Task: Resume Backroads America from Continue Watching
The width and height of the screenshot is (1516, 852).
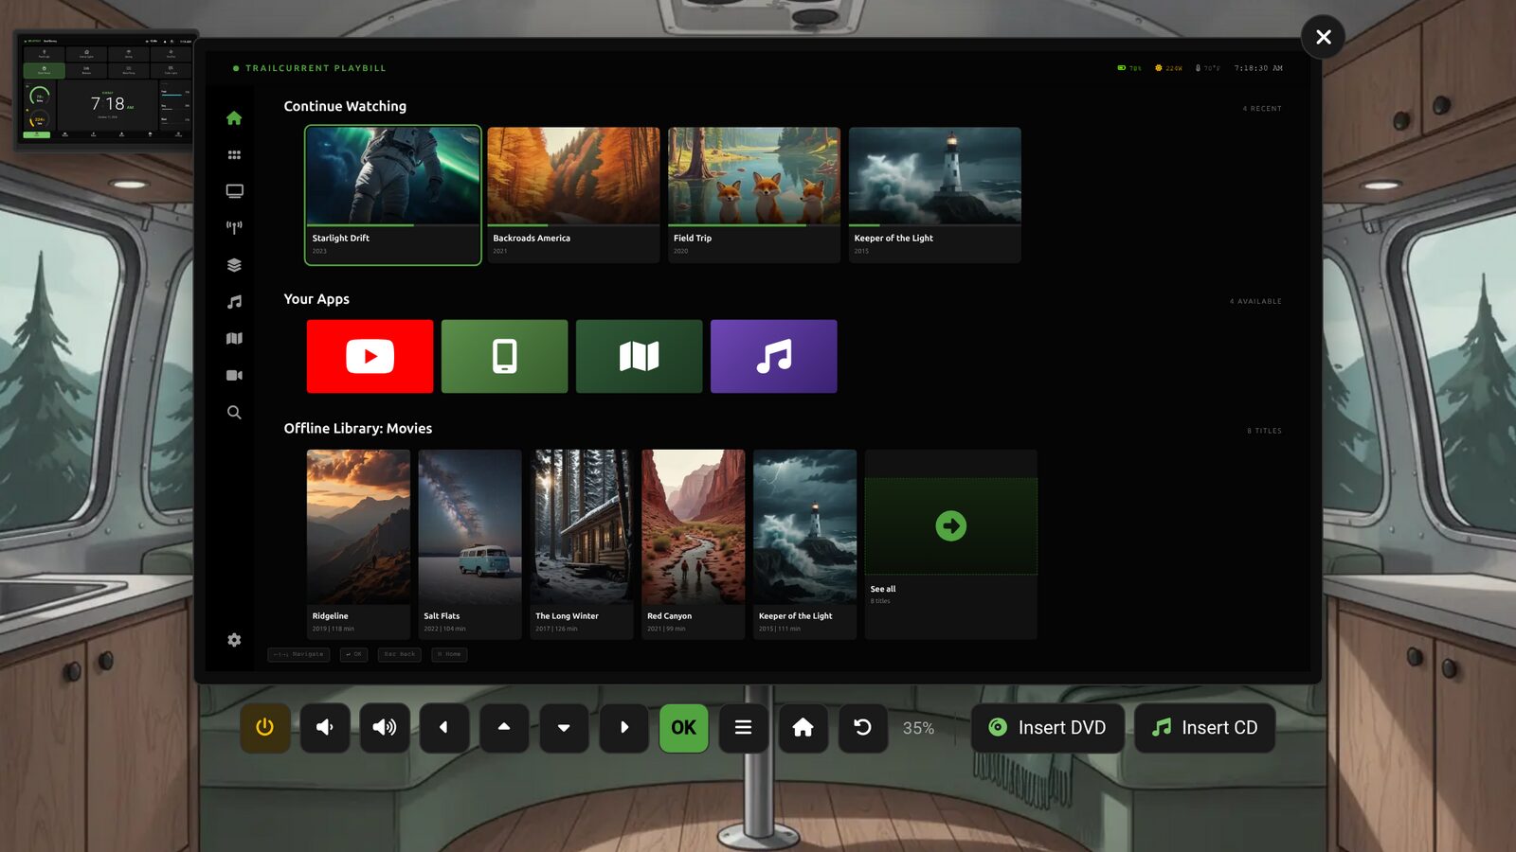Action: (x=573, y=195)
